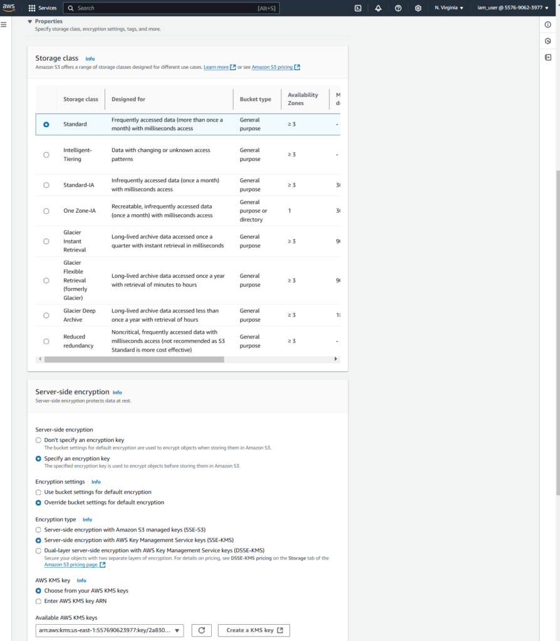The width and height of the screenshot is (560, 641).
Task: Open the left navigation hamburger menu
Action: 4,24
